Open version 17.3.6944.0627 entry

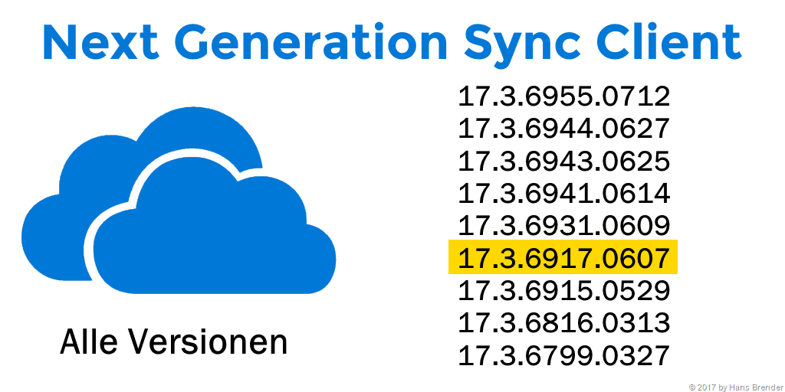pos(563,129)
